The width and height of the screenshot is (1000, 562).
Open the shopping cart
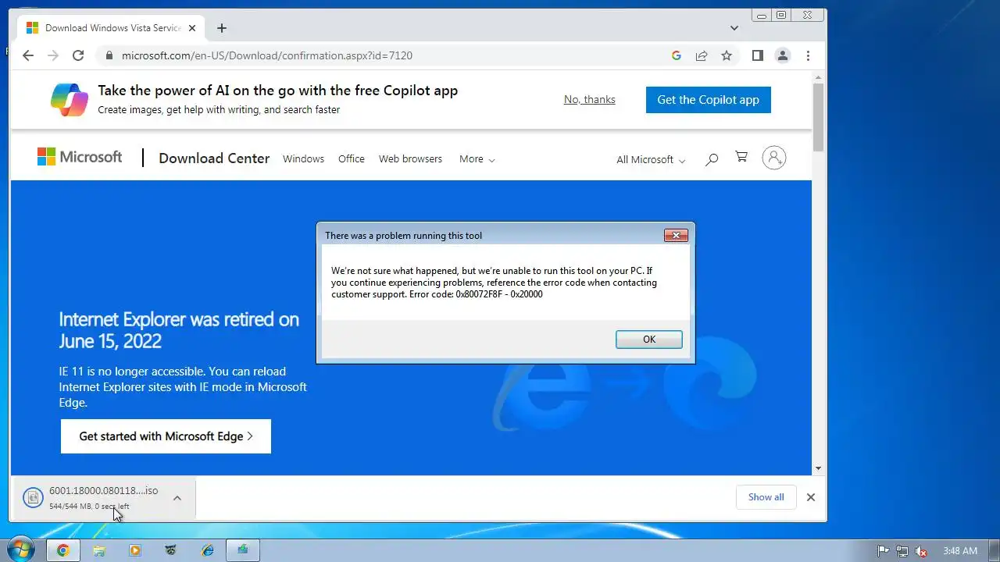(741, 158)
